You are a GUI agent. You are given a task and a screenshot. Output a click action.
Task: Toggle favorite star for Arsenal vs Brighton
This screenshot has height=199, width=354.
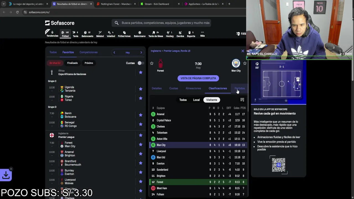tap(140, 154)
